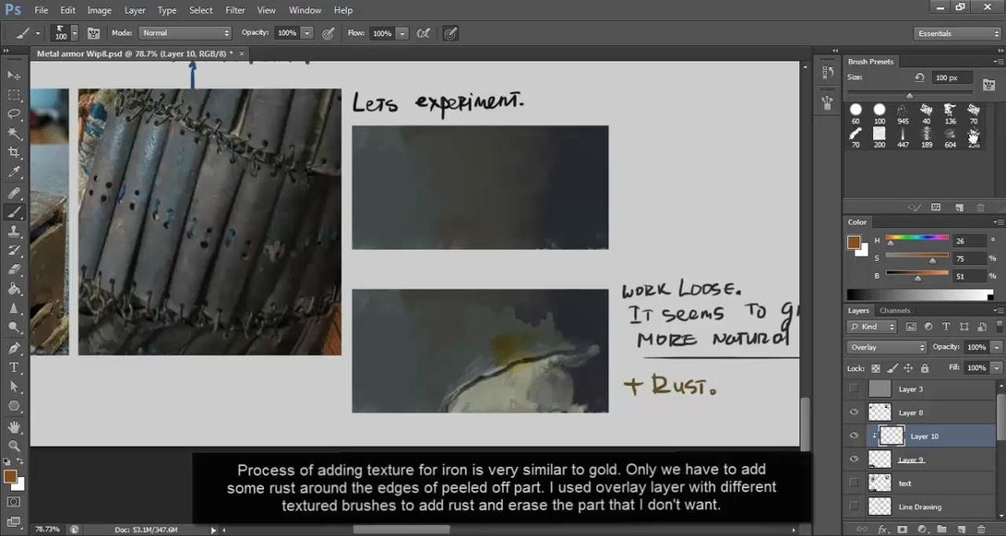Select the Crop tool

point(14,152)
